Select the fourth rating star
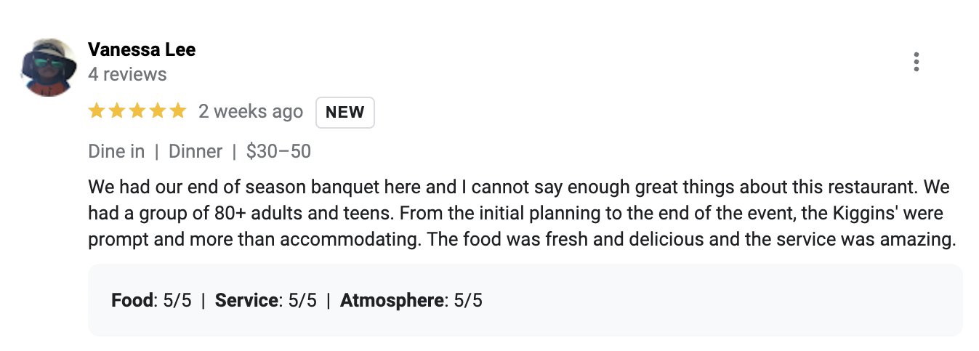Screen dimensions: 979x351 point(158,111)
